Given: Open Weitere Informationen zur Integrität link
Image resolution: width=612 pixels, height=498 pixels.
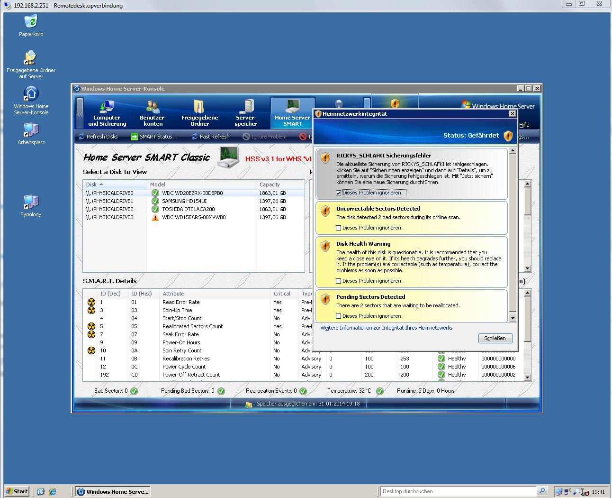Looking at the screenshot, I should point(387,328).
